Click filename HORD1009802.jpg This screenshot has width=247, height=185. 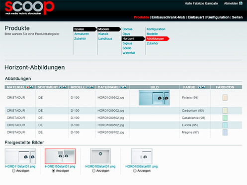click(x=111, y=118)
